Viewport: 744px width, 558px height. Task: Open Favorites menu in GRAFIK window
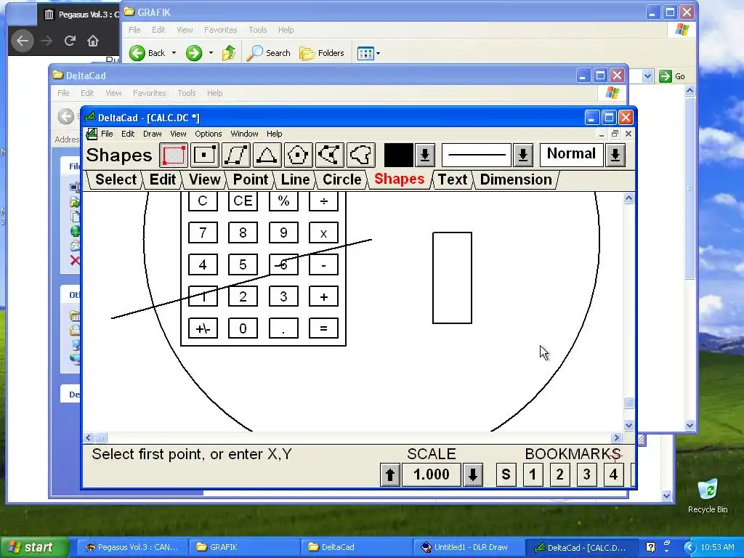click(x=220, y=30)
